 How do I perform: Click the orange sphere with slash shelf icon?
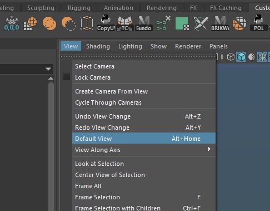[239, 23]
